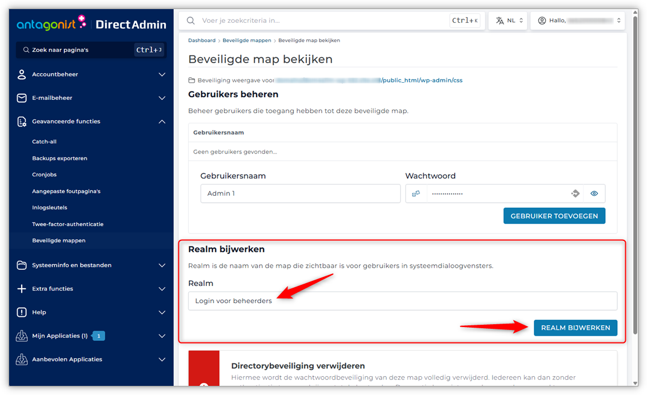Click the Extra functies plus icon
Image resolution: width=647 pixels, height=395 pixels.
(22, 289)
